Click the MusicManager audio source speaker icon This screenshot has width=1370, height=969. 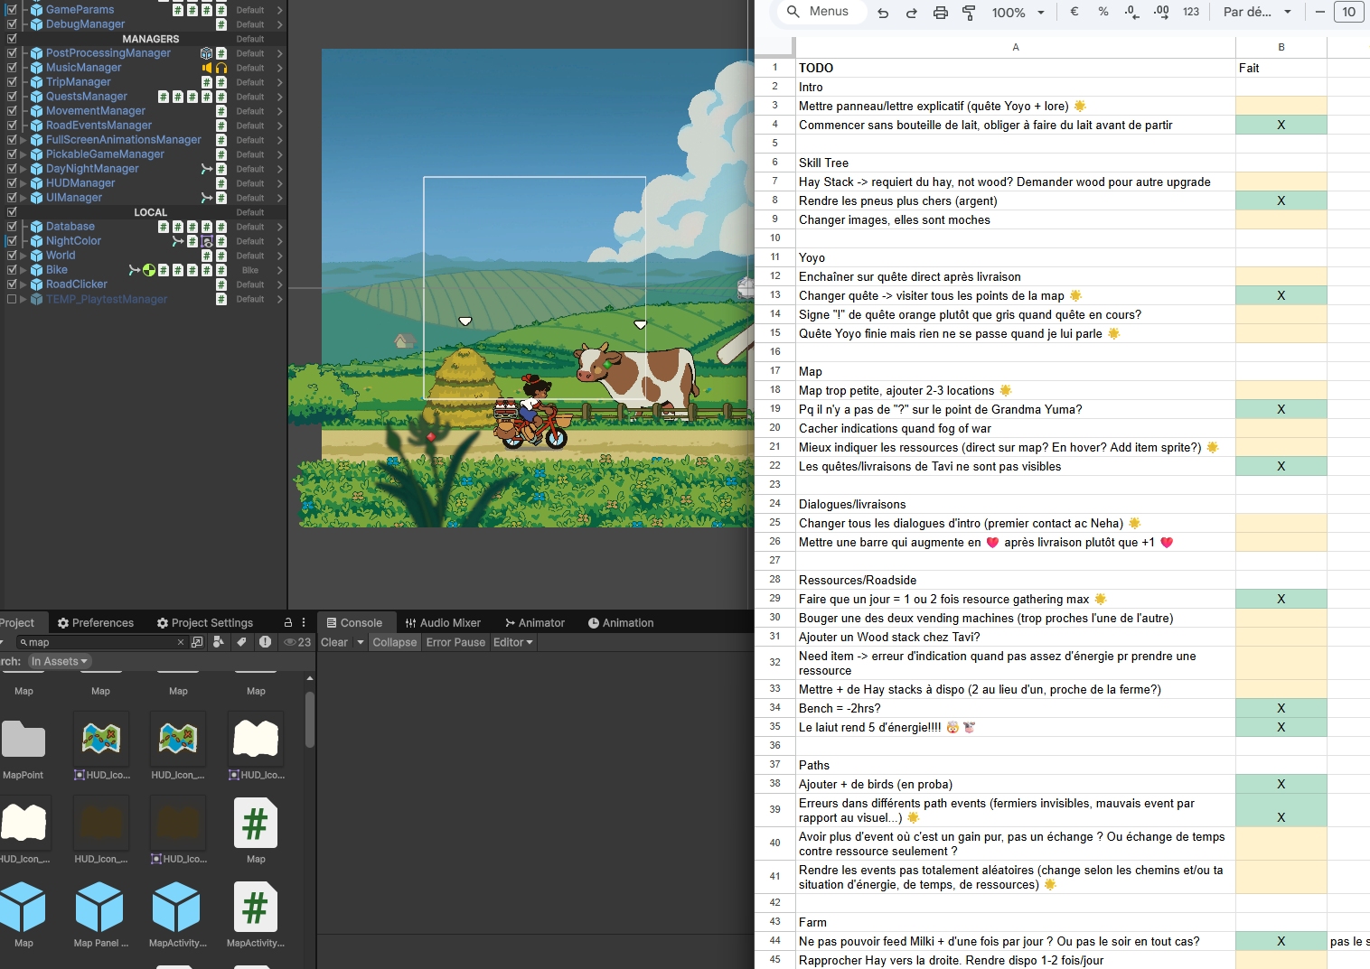tap(207, 68)
